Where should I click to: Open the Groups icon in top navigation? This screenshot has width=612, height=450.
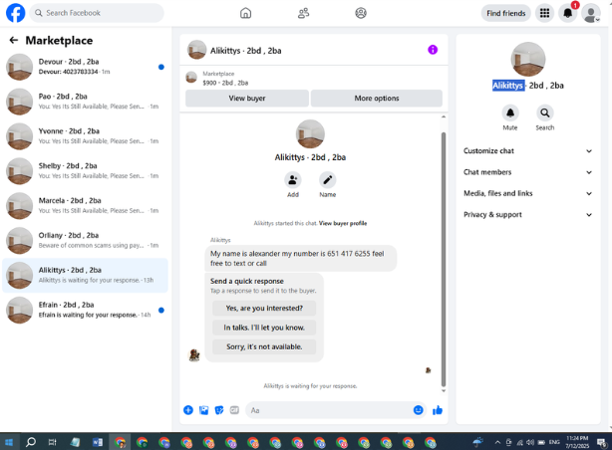click(361, 13)
